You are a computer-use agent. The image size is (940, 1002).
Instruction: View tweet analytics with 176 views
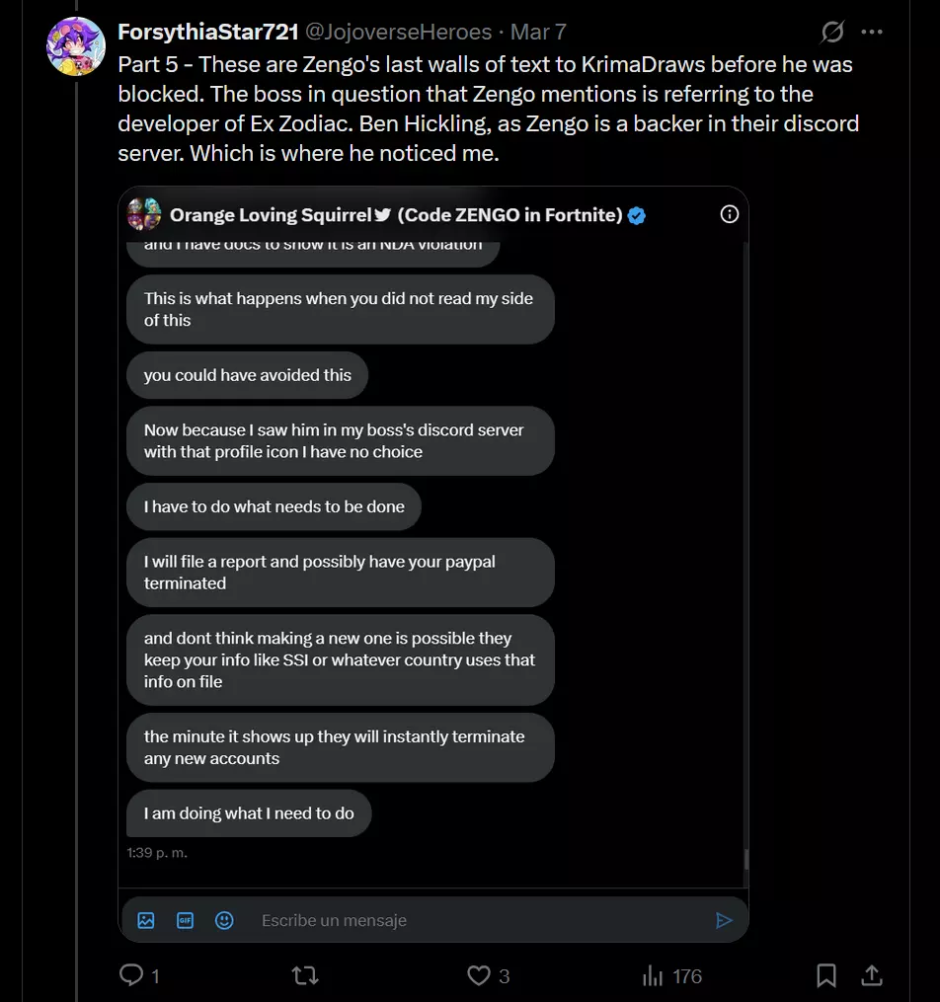tap(671, 975)
